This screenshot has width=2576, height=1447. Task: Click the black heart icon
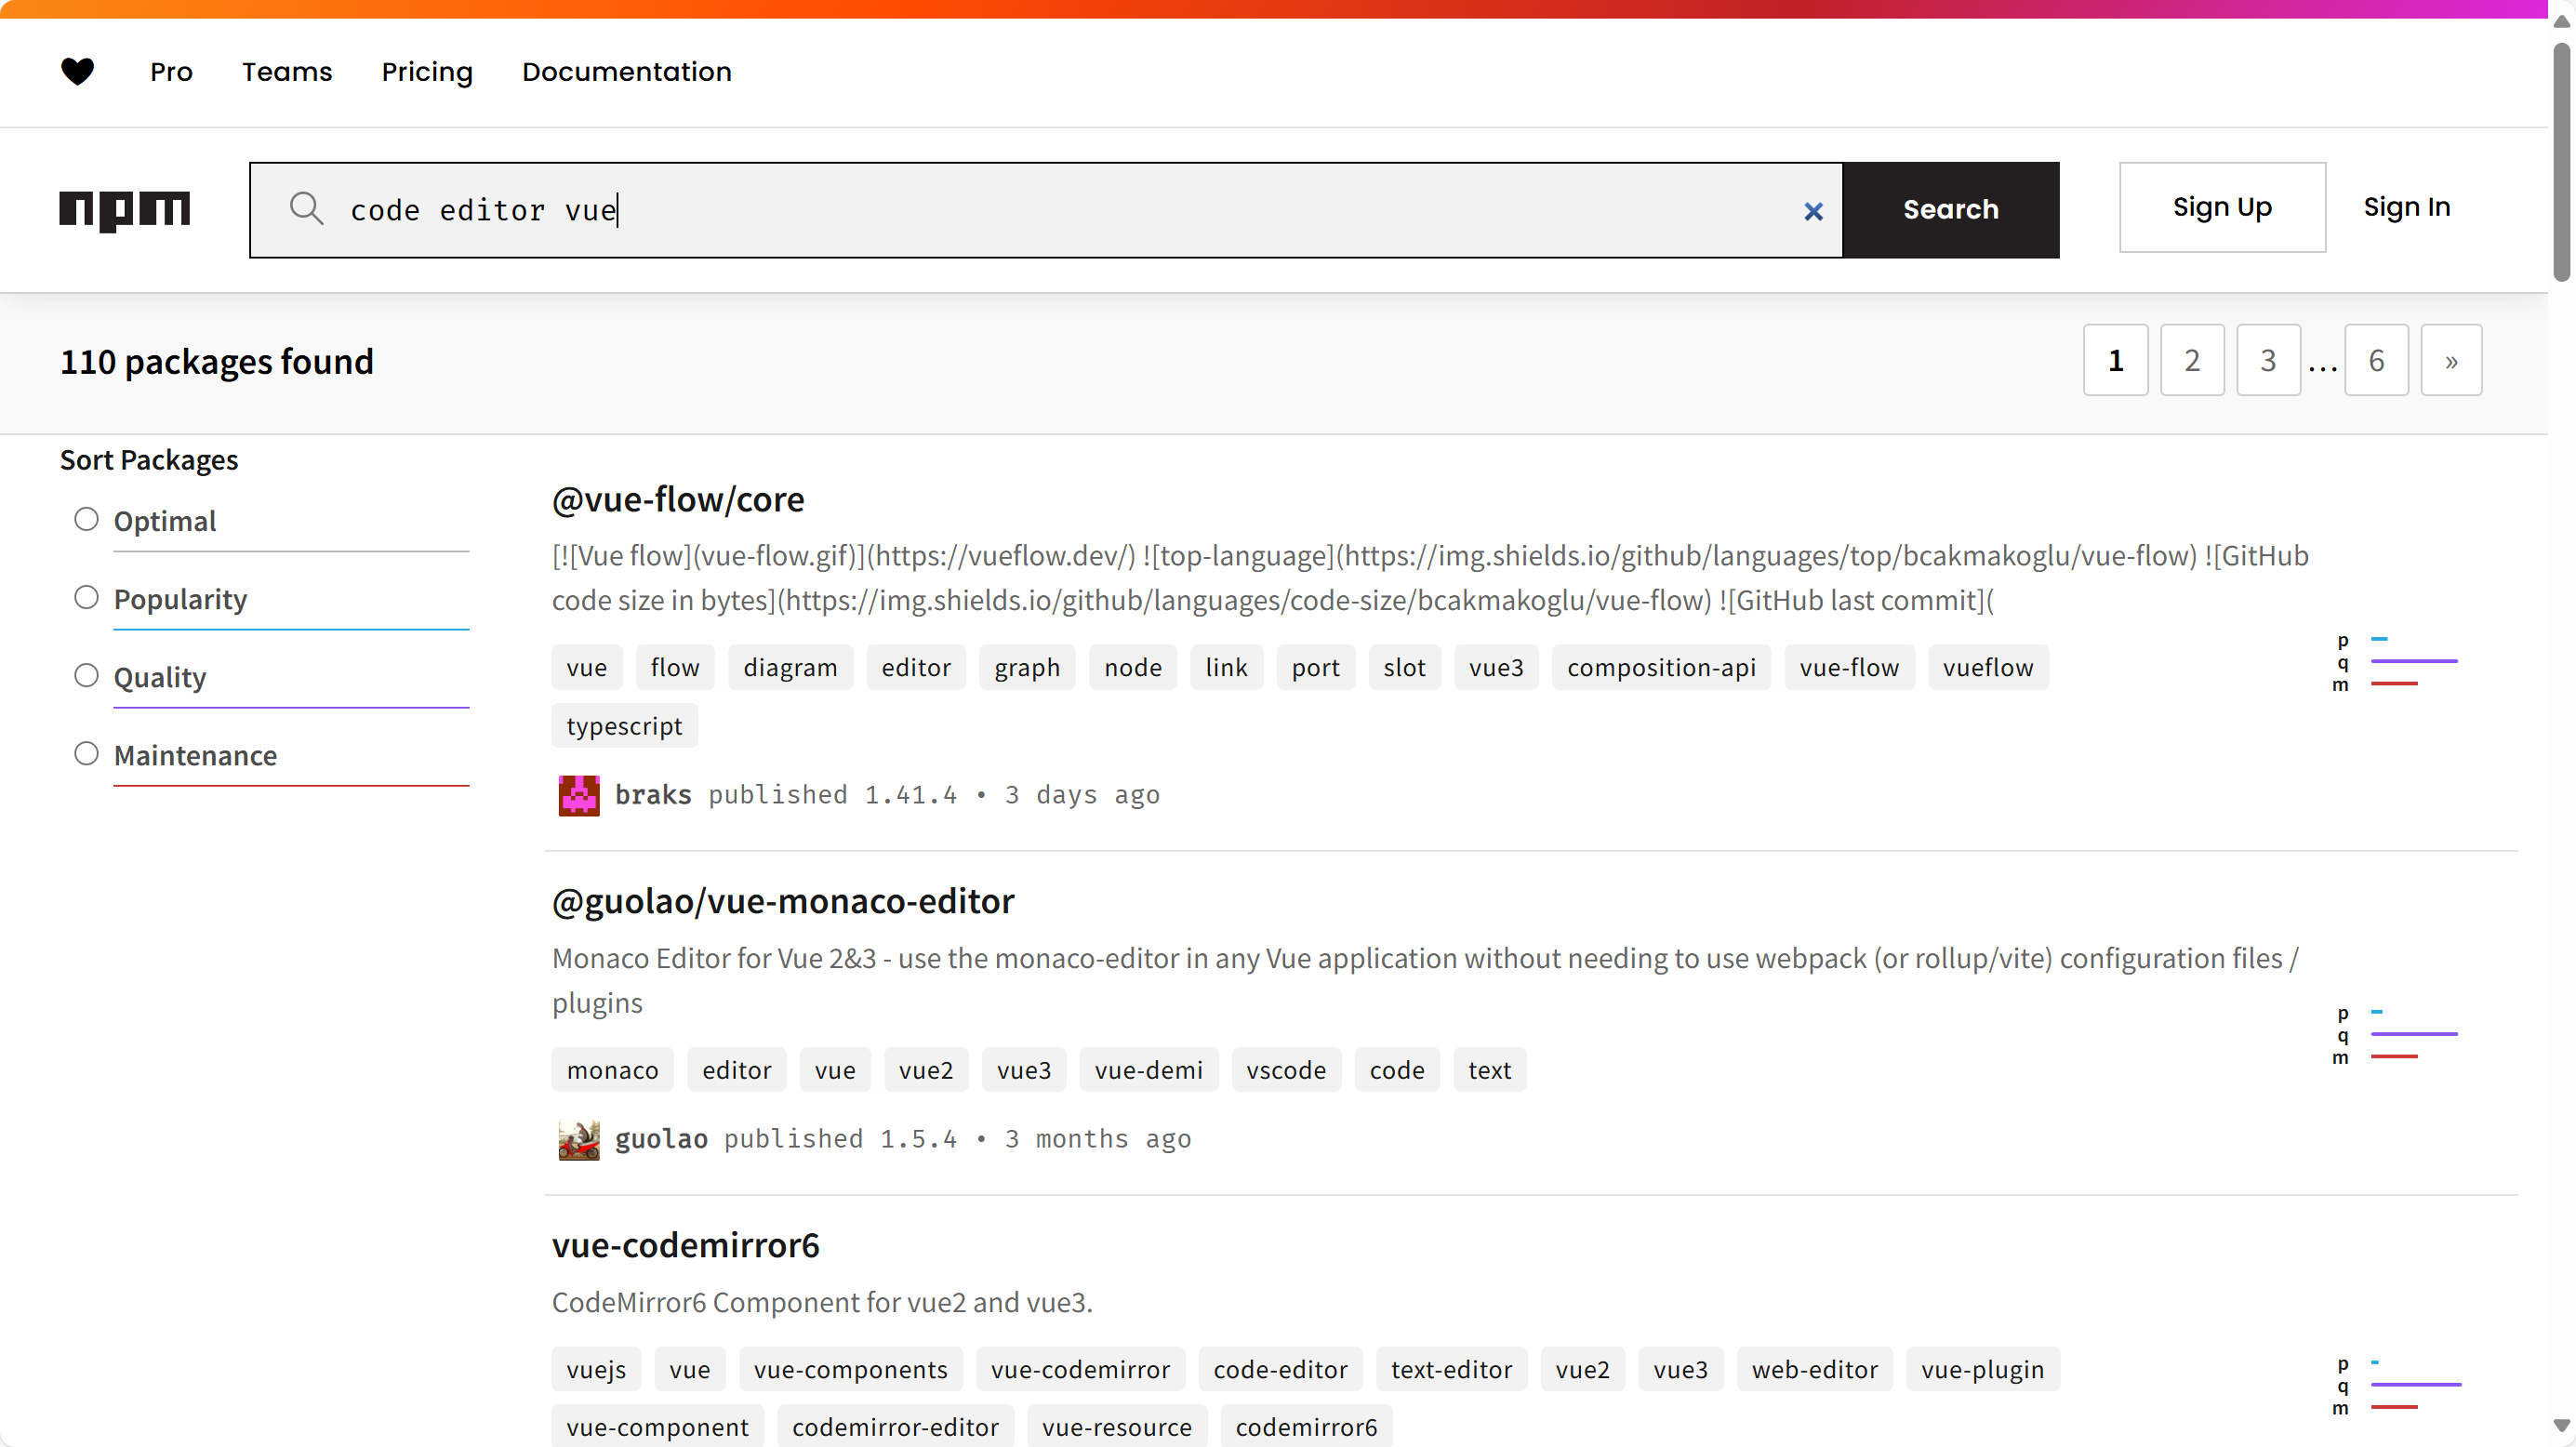pyautogui.click(x=77, y=71)
